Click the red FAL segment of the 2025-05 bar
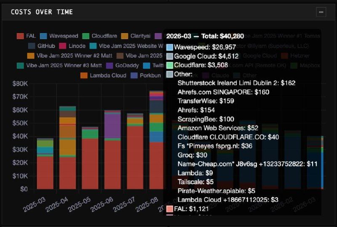337x227 pixels. (90, 164)
